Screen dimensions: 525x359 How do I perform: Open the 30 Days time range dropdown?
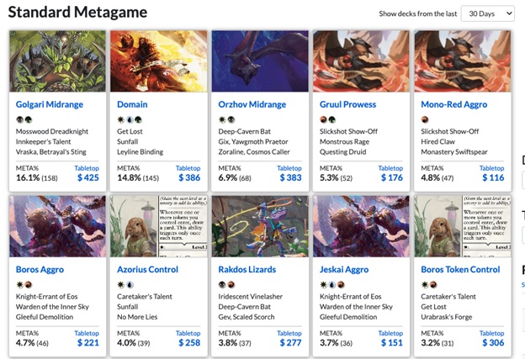tap(487, 13)
